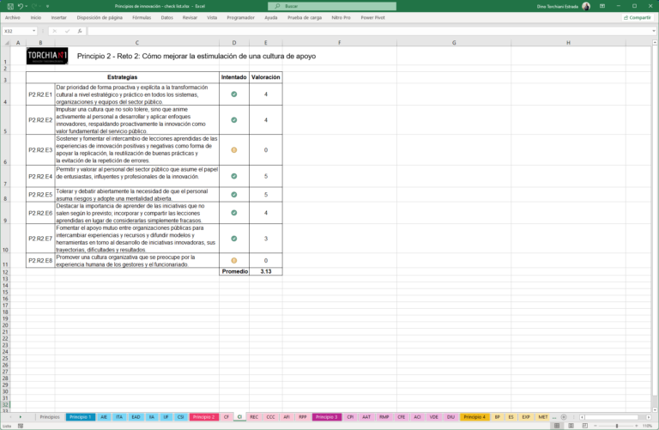Show more sheet tabs with the ellipsis
The width and height of the screenshot is (659, 430).
(554, 417)
